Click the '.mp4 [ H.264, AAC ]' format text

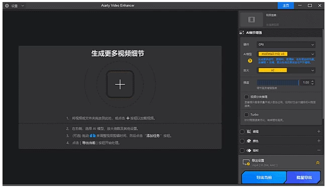point(265,165)
